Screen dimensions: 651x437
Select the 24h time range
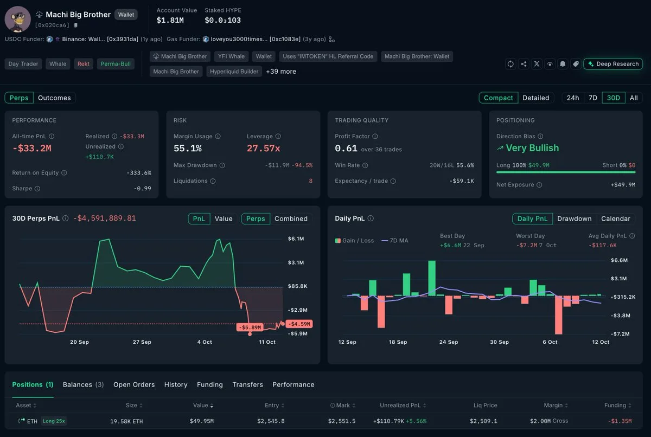[x=573, y=98]
